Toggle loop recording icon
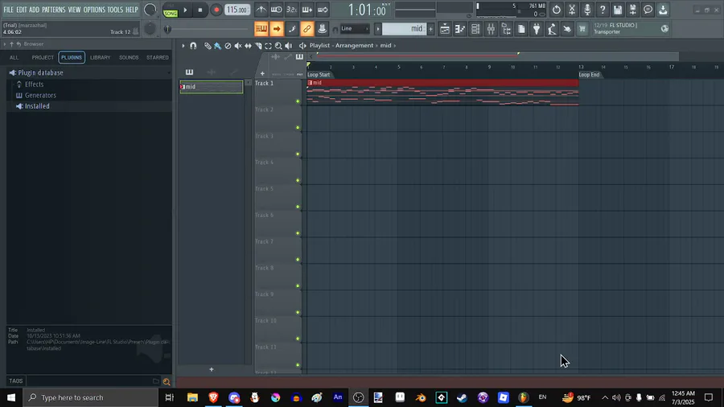The image size is (724, 407). pos(323,10)
